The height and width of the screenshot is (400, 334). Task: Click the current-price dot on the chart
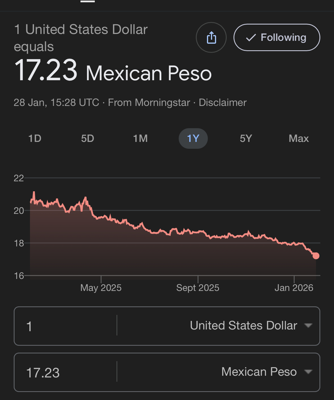316,256
